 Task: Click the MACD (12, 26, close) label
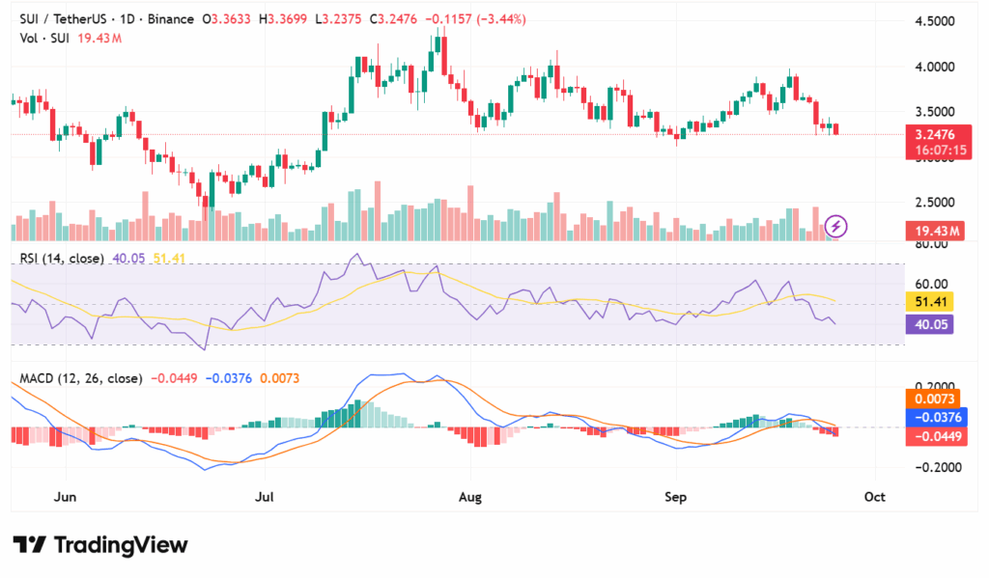click(81, 378)
